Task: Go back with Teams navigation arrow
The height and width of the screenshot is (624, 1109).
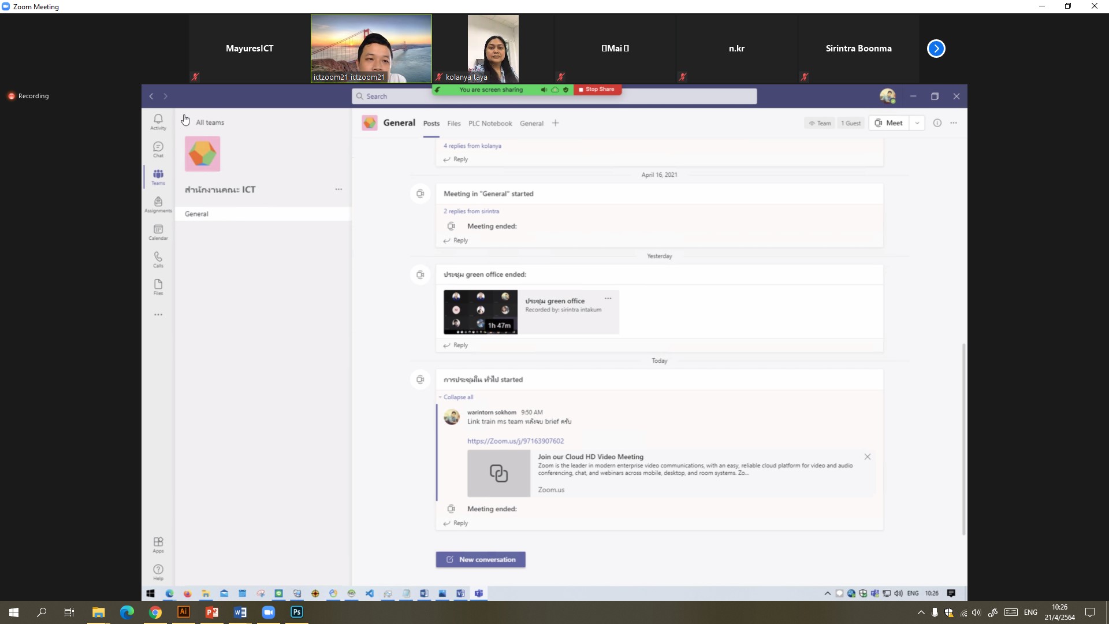Action: tap(151, 96)
